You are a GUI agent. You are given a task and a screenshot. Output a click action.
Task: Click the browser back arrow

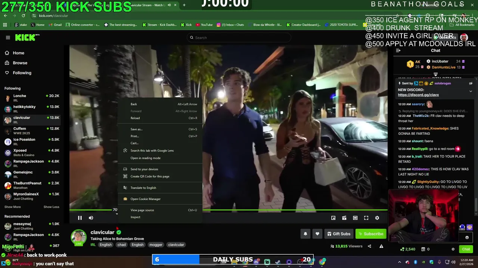point(5,16)
